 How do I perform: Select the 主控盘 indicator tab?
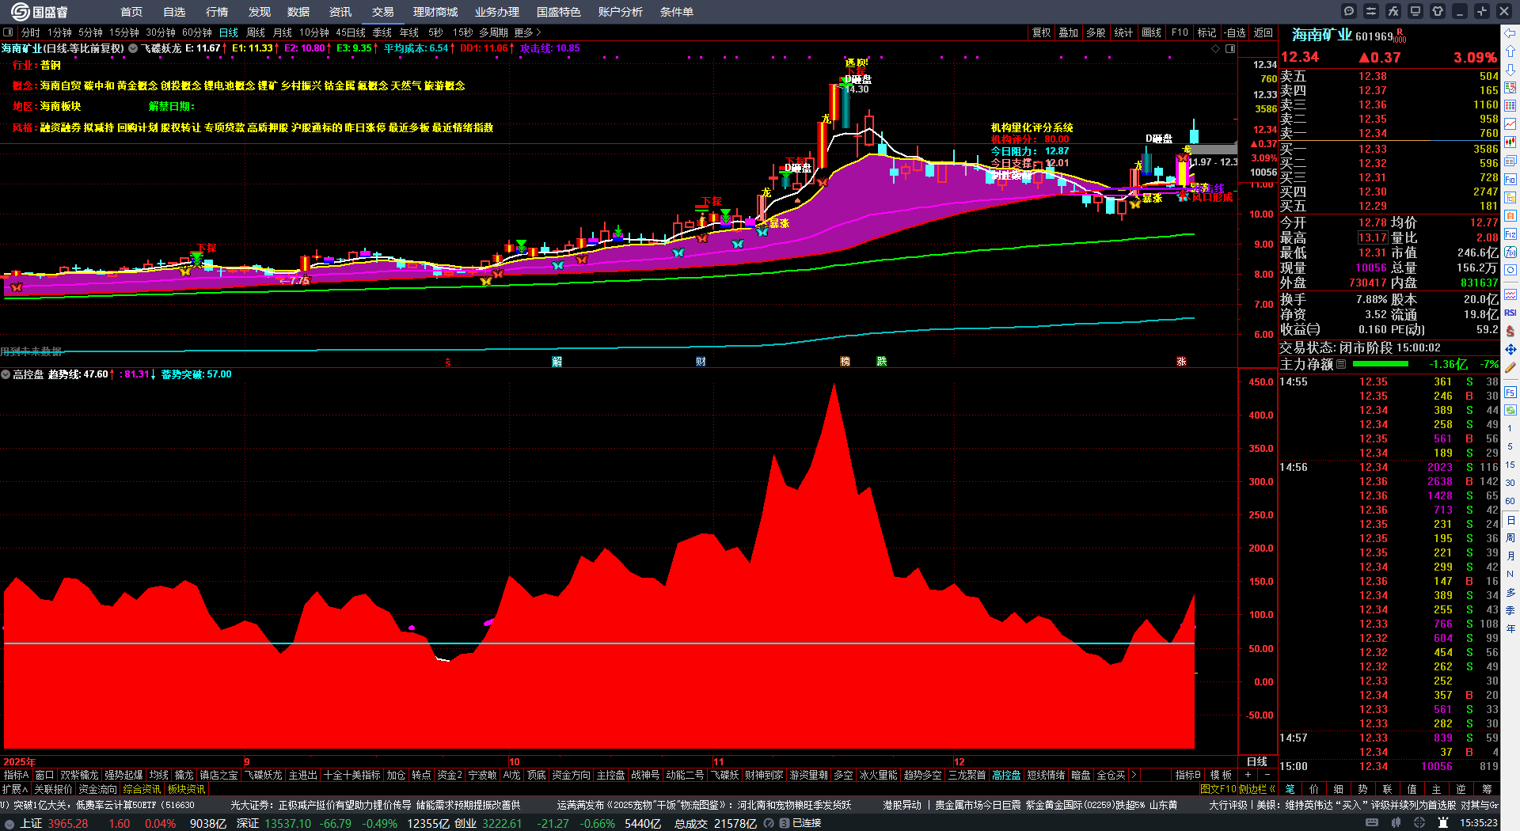pos(610,775)
